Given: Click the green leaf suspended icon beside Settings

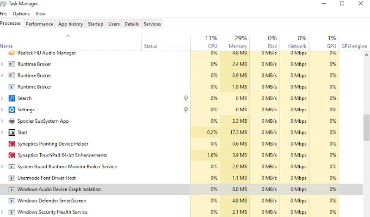Looking at the screenshot, I should click(x=186, y=109).
